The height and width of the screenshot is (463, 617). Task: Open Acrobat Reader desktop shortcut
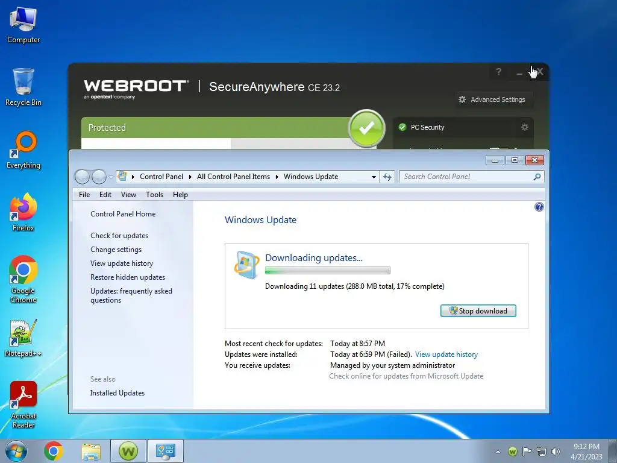[23, 405]
